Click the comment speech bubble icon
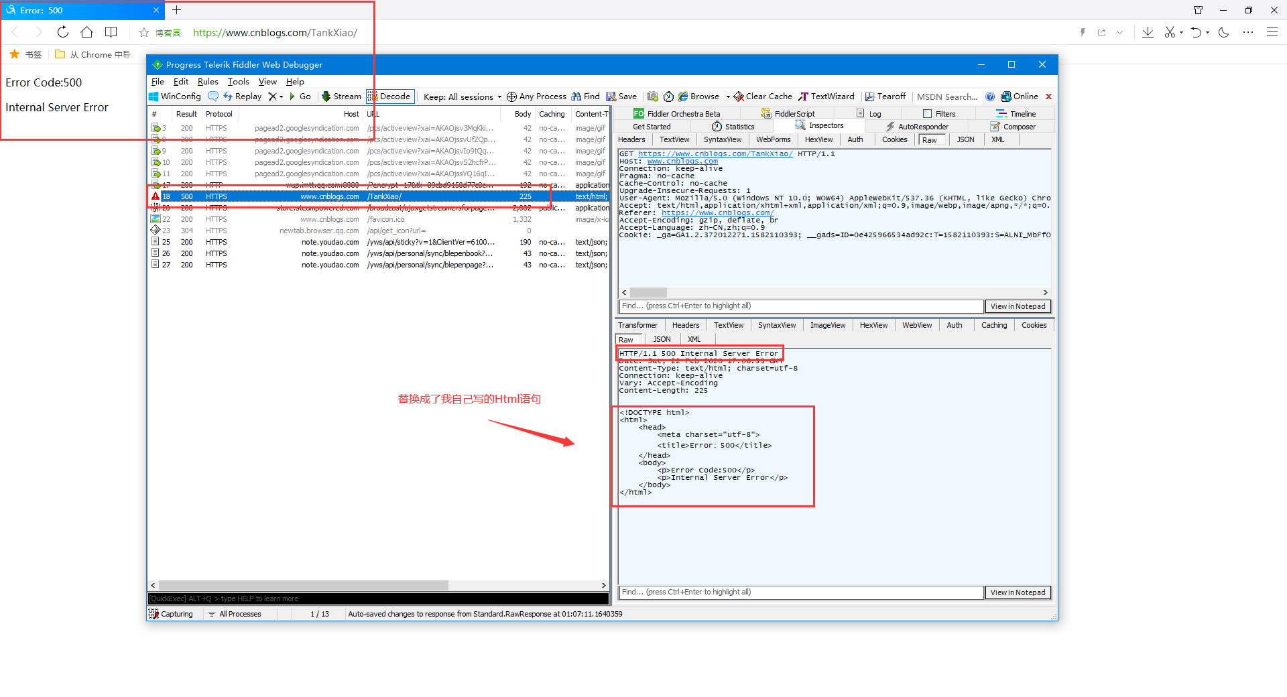The height and width of the screenshot is (697, 1287). (x=213, y=97)
